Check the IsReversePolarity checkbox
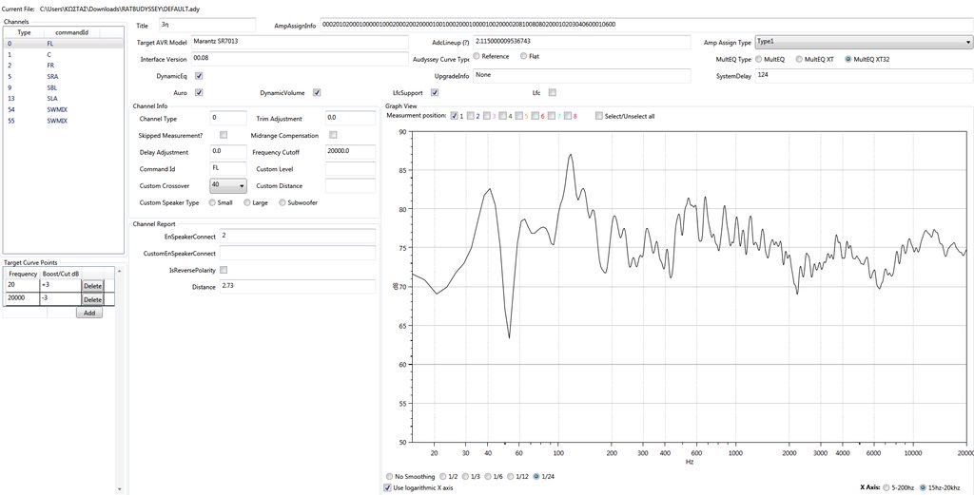Viewport: 974px width, 495px height. coord(224,270)
